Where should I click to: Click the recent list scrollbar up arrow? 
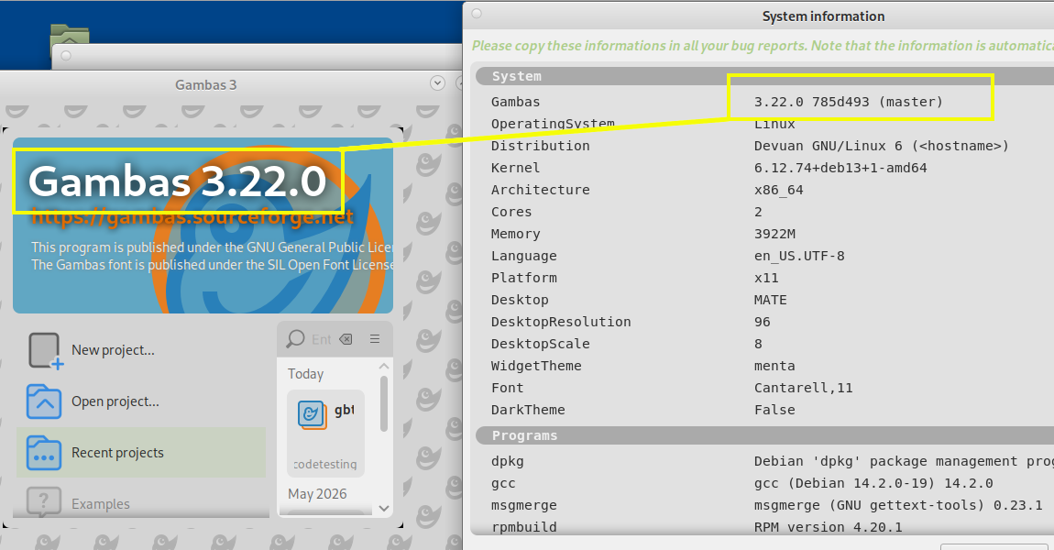point(384,366)
